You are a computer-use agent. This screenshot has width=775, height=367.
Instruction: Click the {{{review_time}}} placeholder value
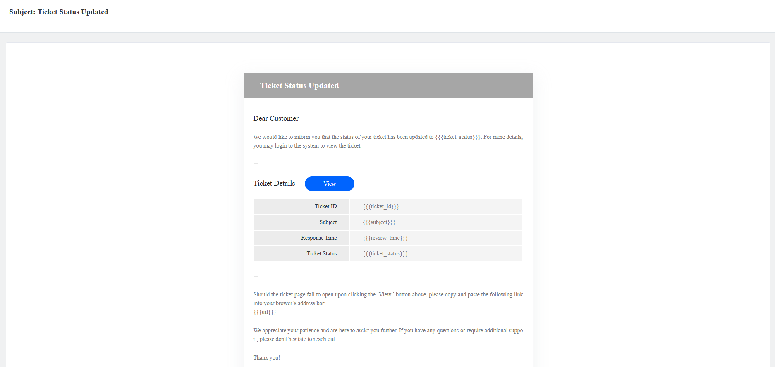pos(385,238)
